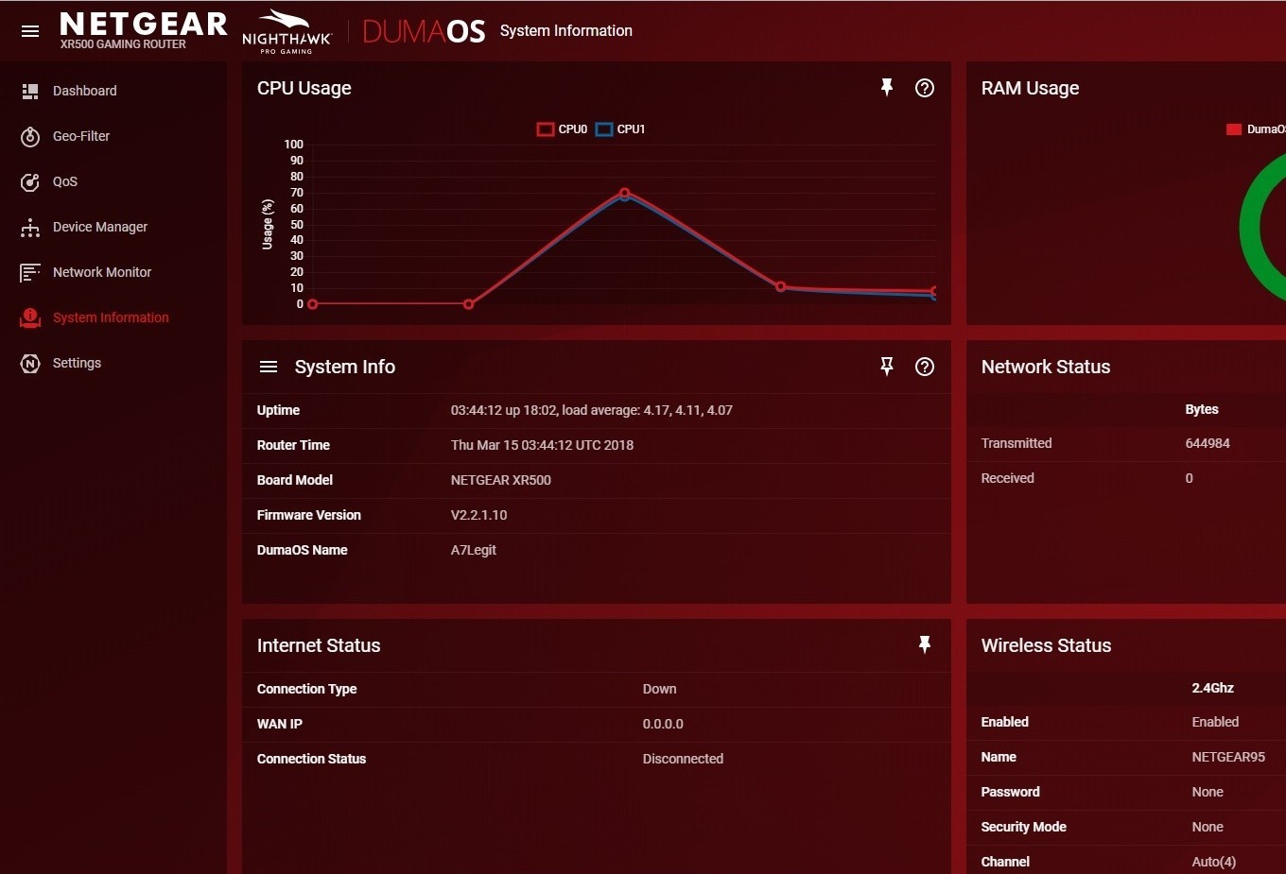
Task: Open QoS page
Action: tap(65, 181)
